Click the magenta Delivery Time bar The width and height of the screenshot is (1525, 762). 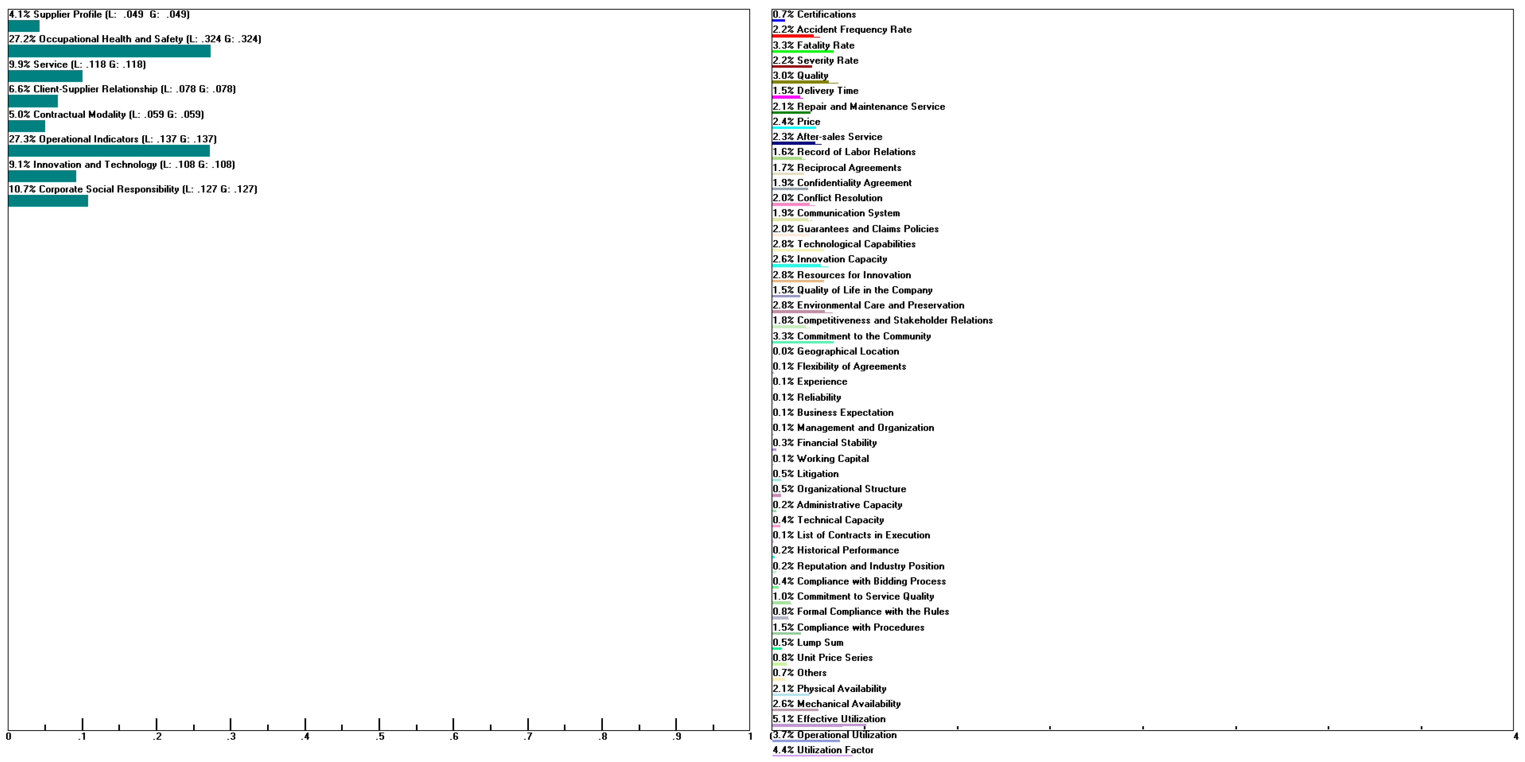click(786, 97)
